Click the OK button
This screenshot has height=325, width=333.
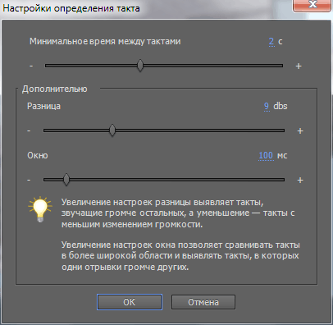click(x=130, y=302)
